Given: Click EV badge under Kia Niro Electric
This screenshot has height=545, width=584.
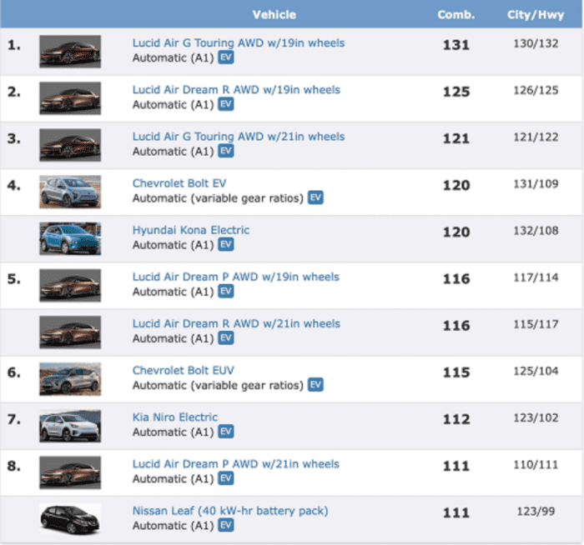Looking at the screenshot, I should pyautogui.click(x=226, y=432).
